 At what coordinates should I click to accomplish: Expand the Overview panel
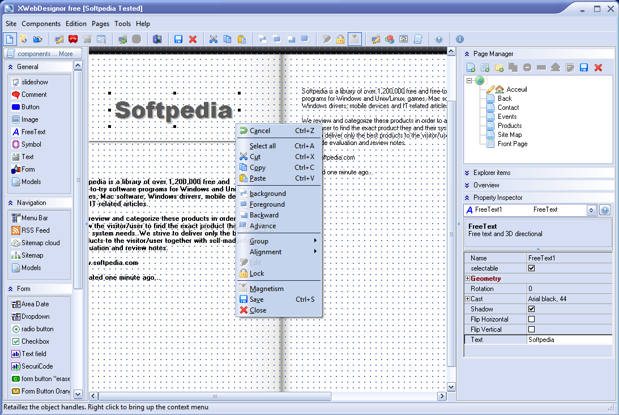(x=467, y=185)
